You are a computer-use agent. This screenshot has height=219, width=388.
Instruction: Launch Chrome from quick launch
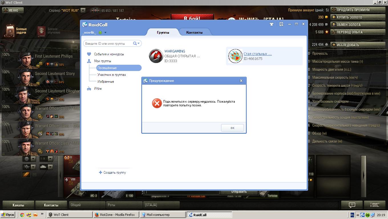(x=22, y=215)
